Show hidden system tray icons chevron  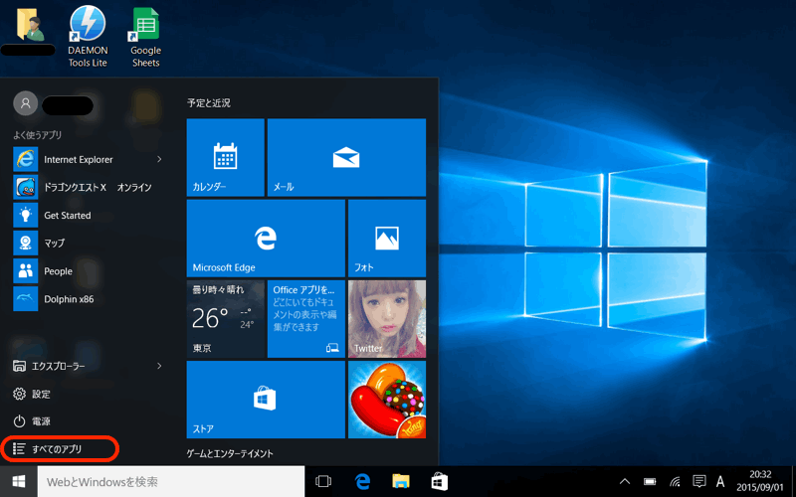[x=625, y=482]
